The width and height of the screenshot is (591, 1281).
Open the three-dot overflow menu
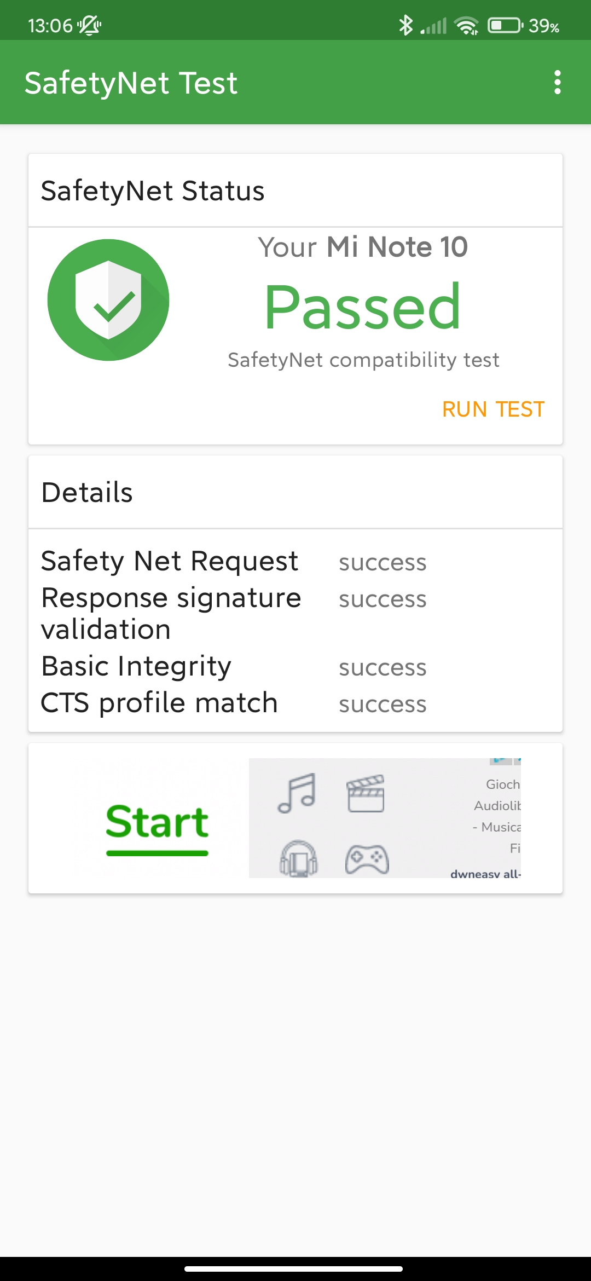point(557,82)
